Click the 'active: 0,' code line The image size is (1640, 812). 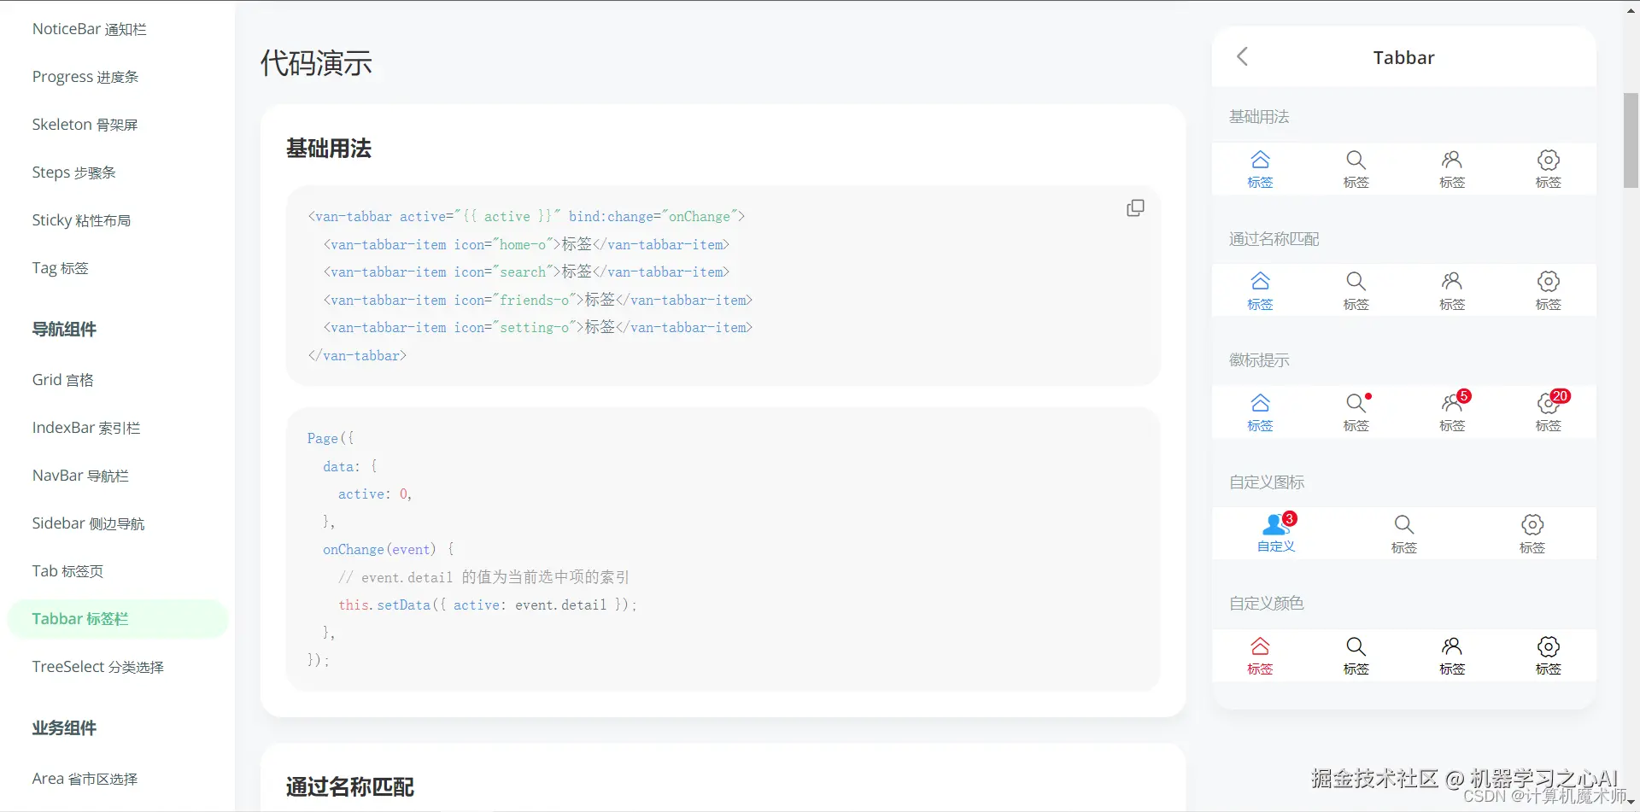[x=375, y=494]
